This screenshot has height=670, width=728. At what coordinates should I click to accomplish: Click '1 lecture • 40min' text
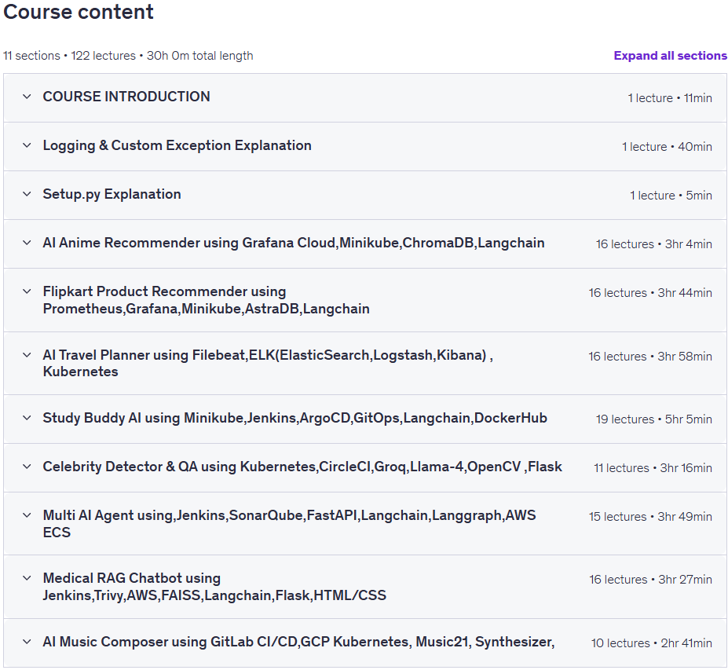point(667,147)
